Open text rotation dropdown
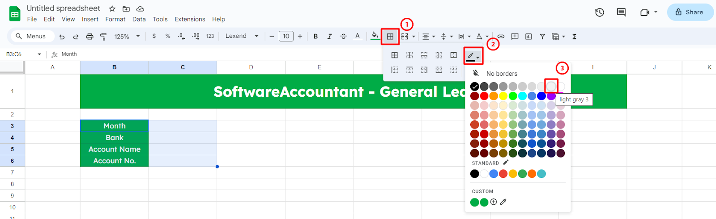The image size is (716, 219). coord(482,37)
